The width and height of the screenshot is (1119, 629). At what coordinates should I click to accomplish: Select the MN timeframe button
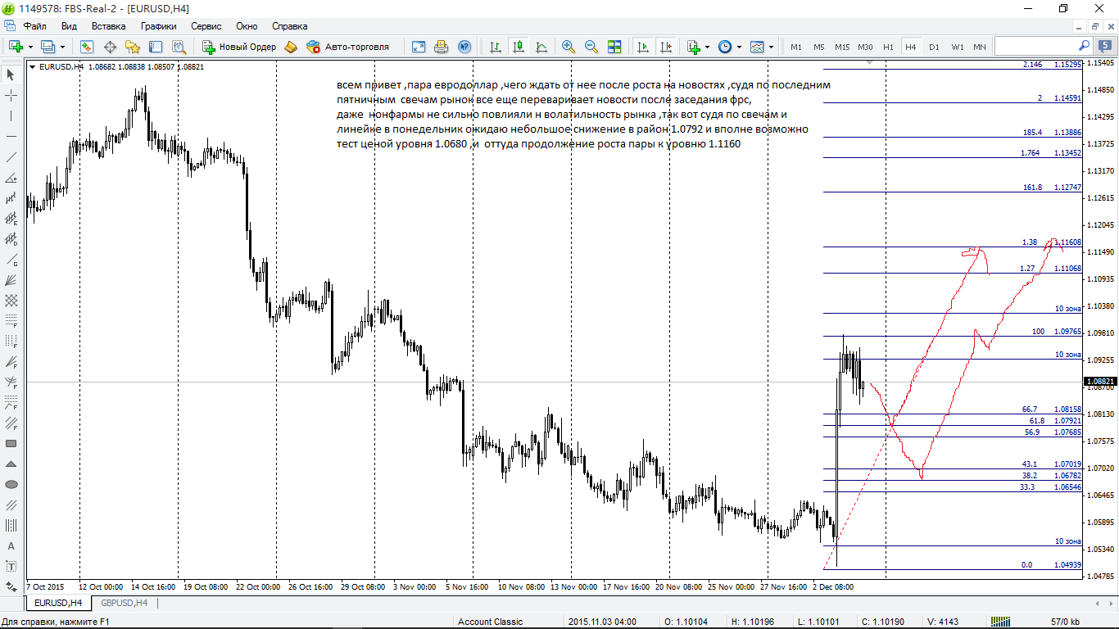click(980, 47)
